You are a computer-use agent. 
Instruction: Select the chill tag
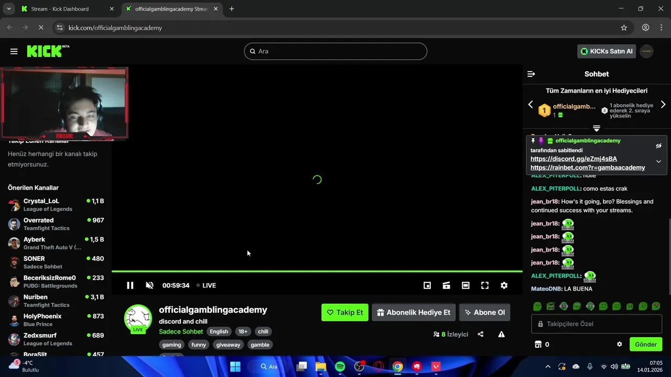[x=263, y=331]
